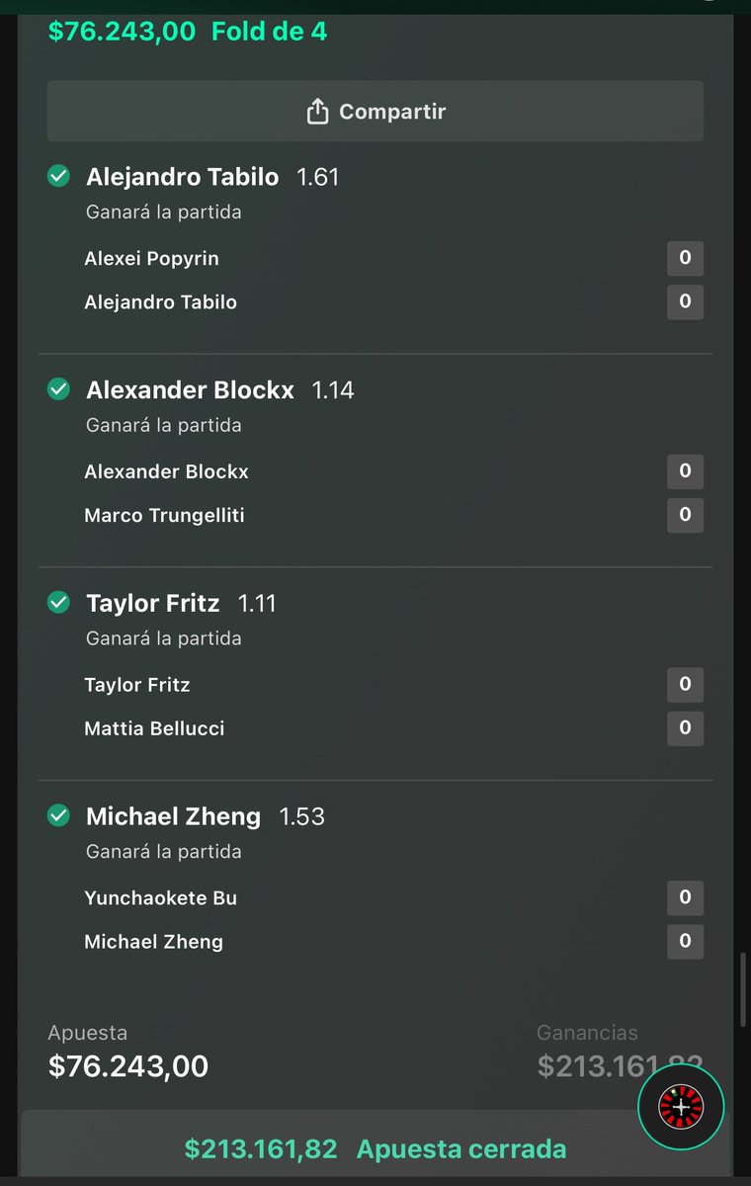Open the floating roulette casino icon

point(681,1107)
